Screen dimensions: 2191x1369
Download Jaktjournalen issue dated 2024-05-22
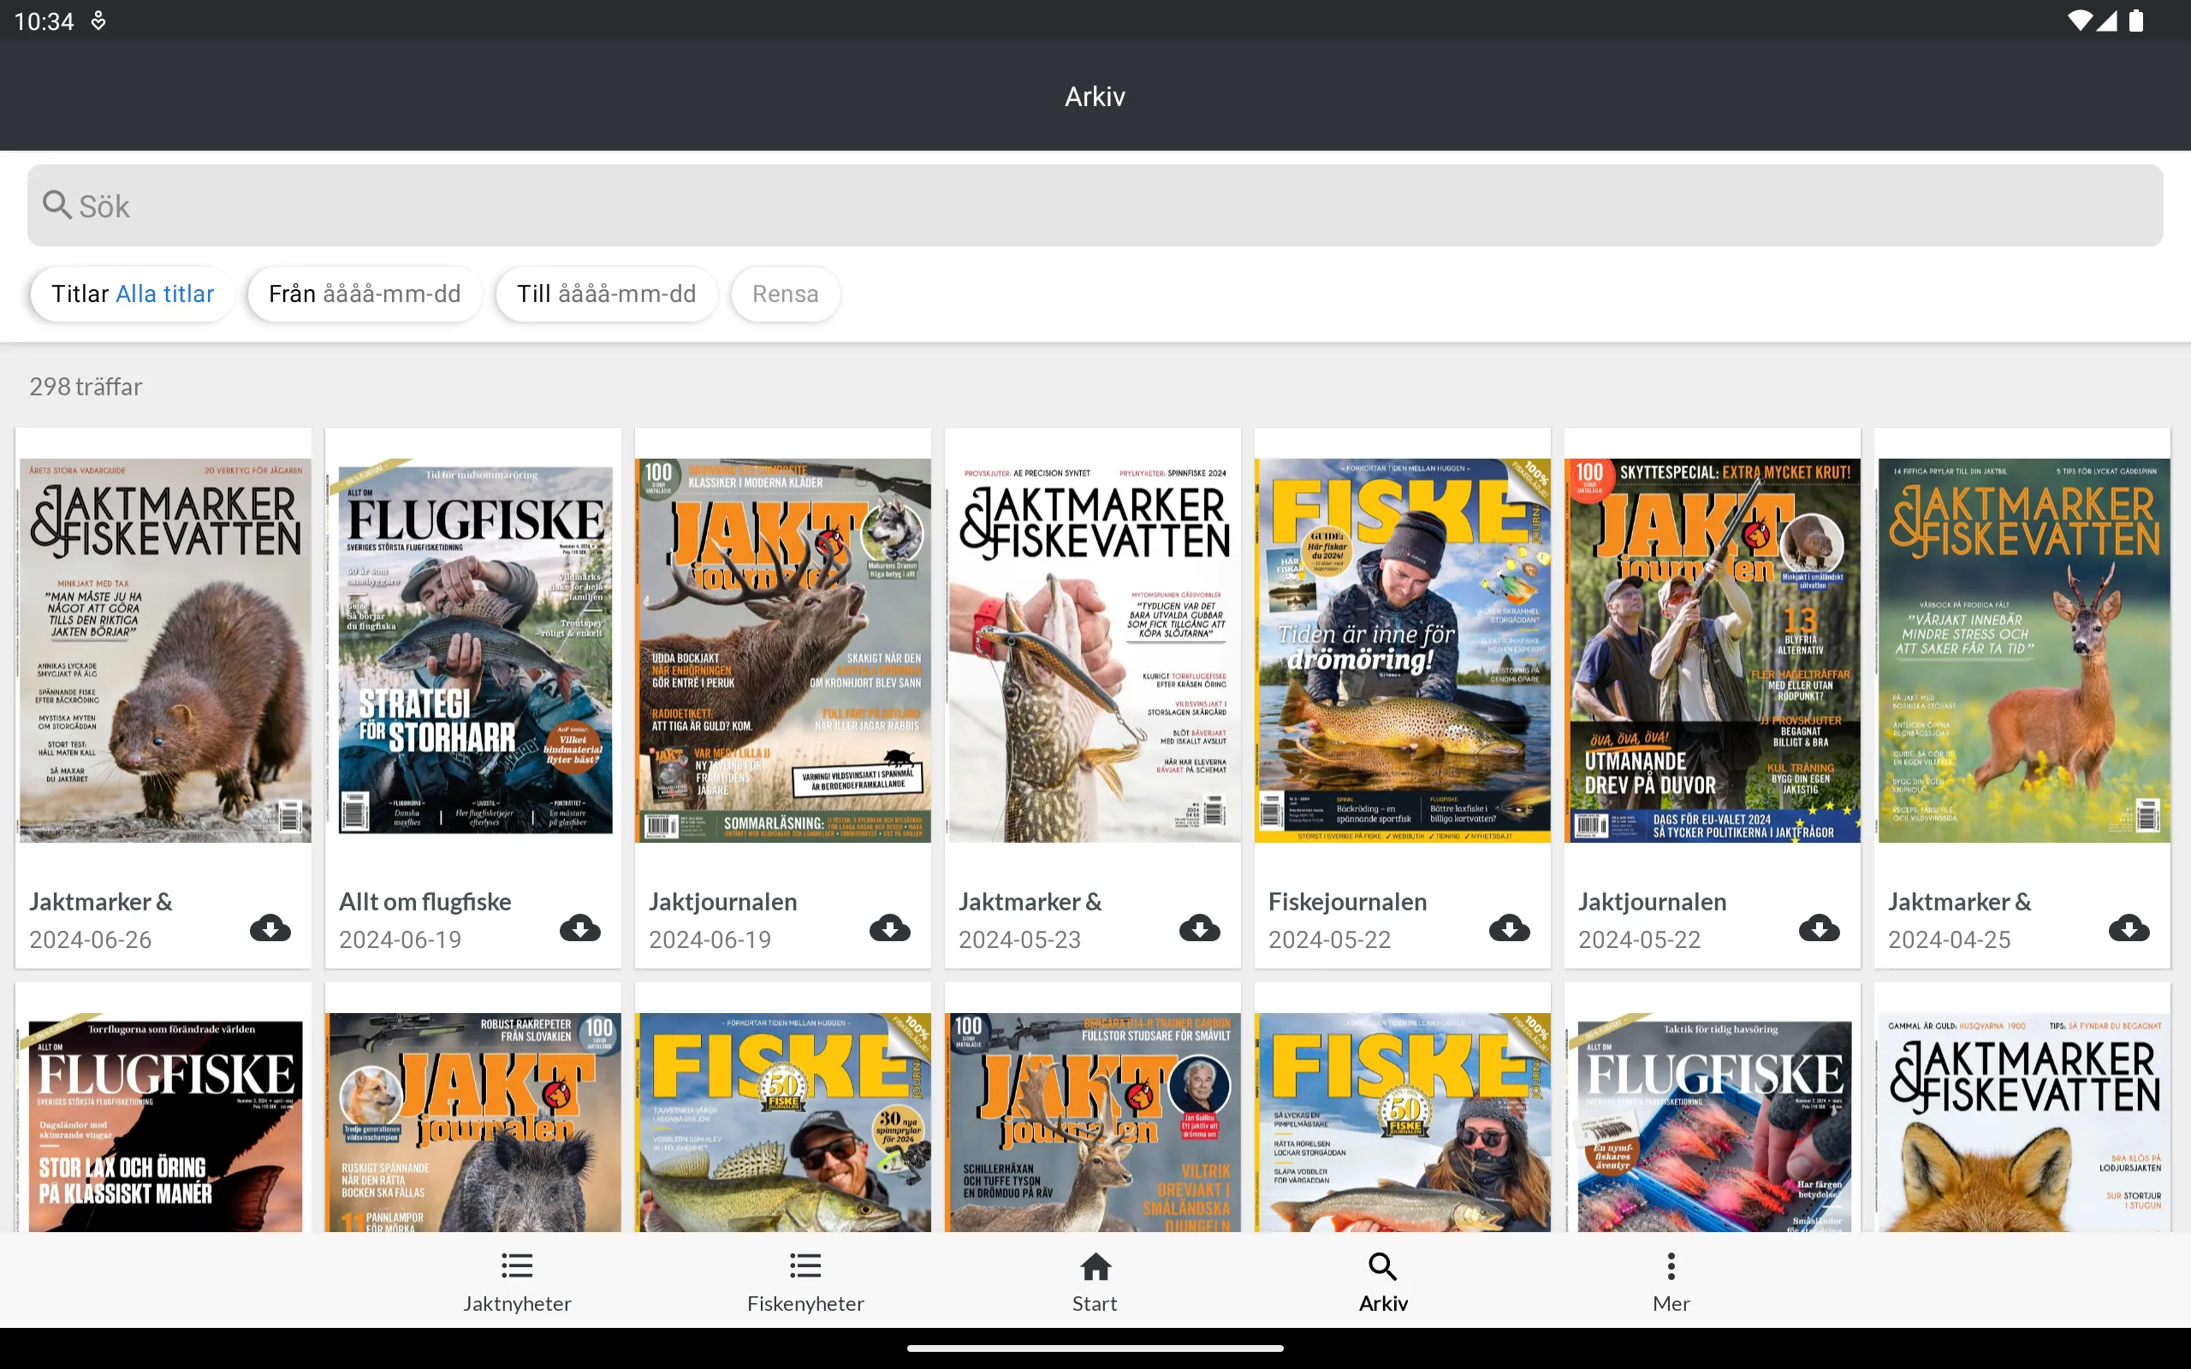point(1819,927)
